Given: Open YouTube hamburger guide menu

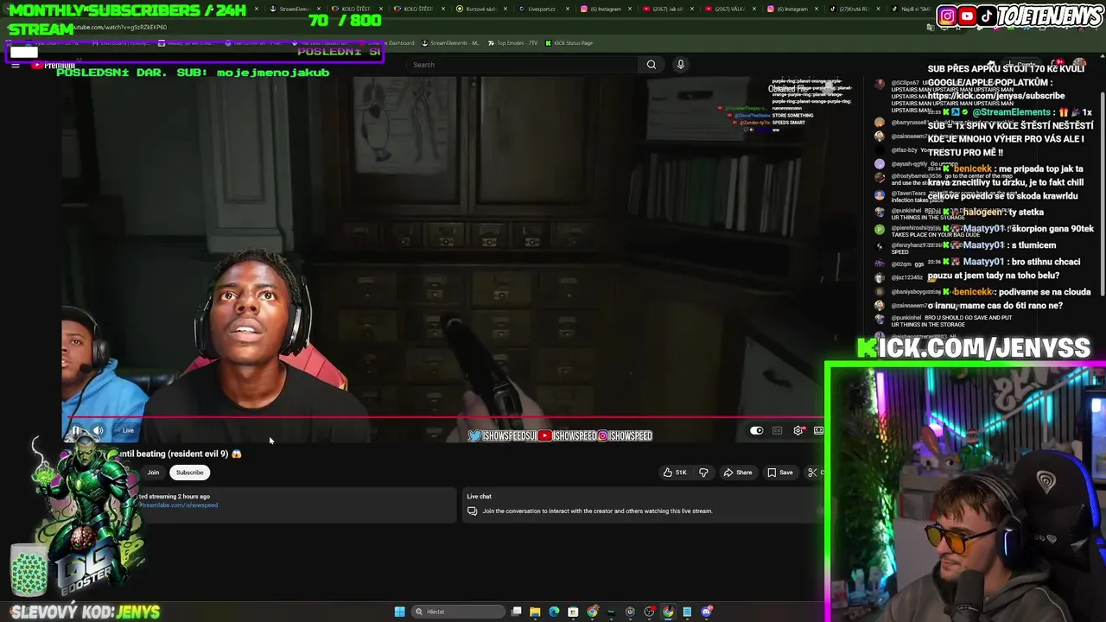Looking at the screenshot, I should pos(16,65).
